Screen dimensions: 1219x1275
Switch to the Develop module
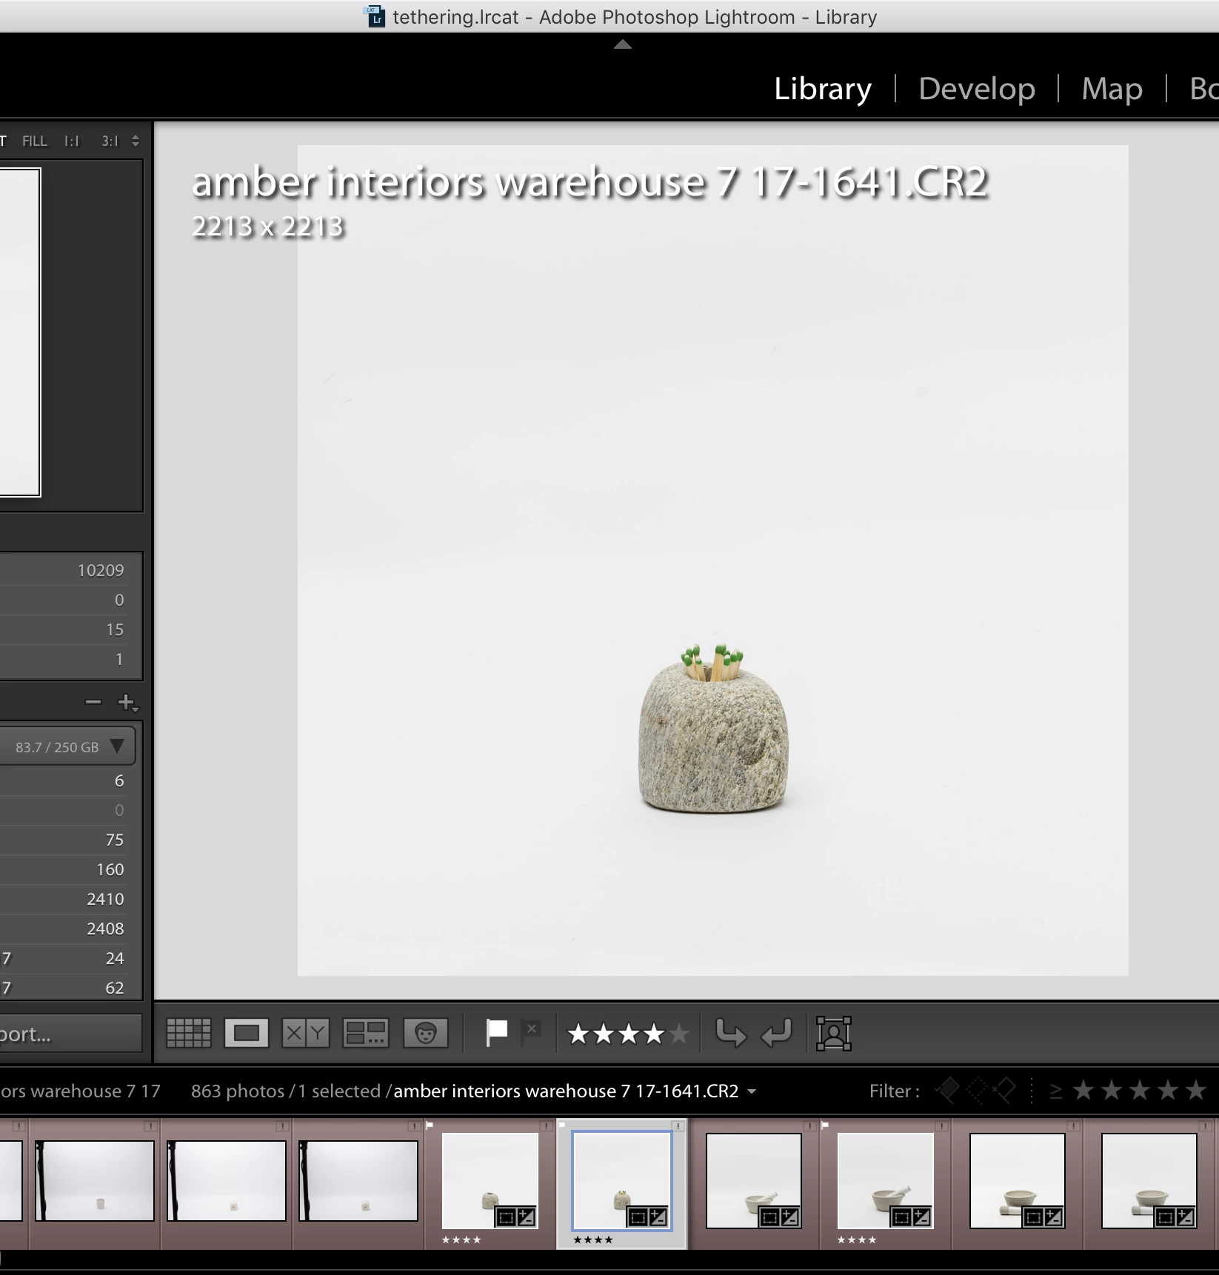point(977,89)
